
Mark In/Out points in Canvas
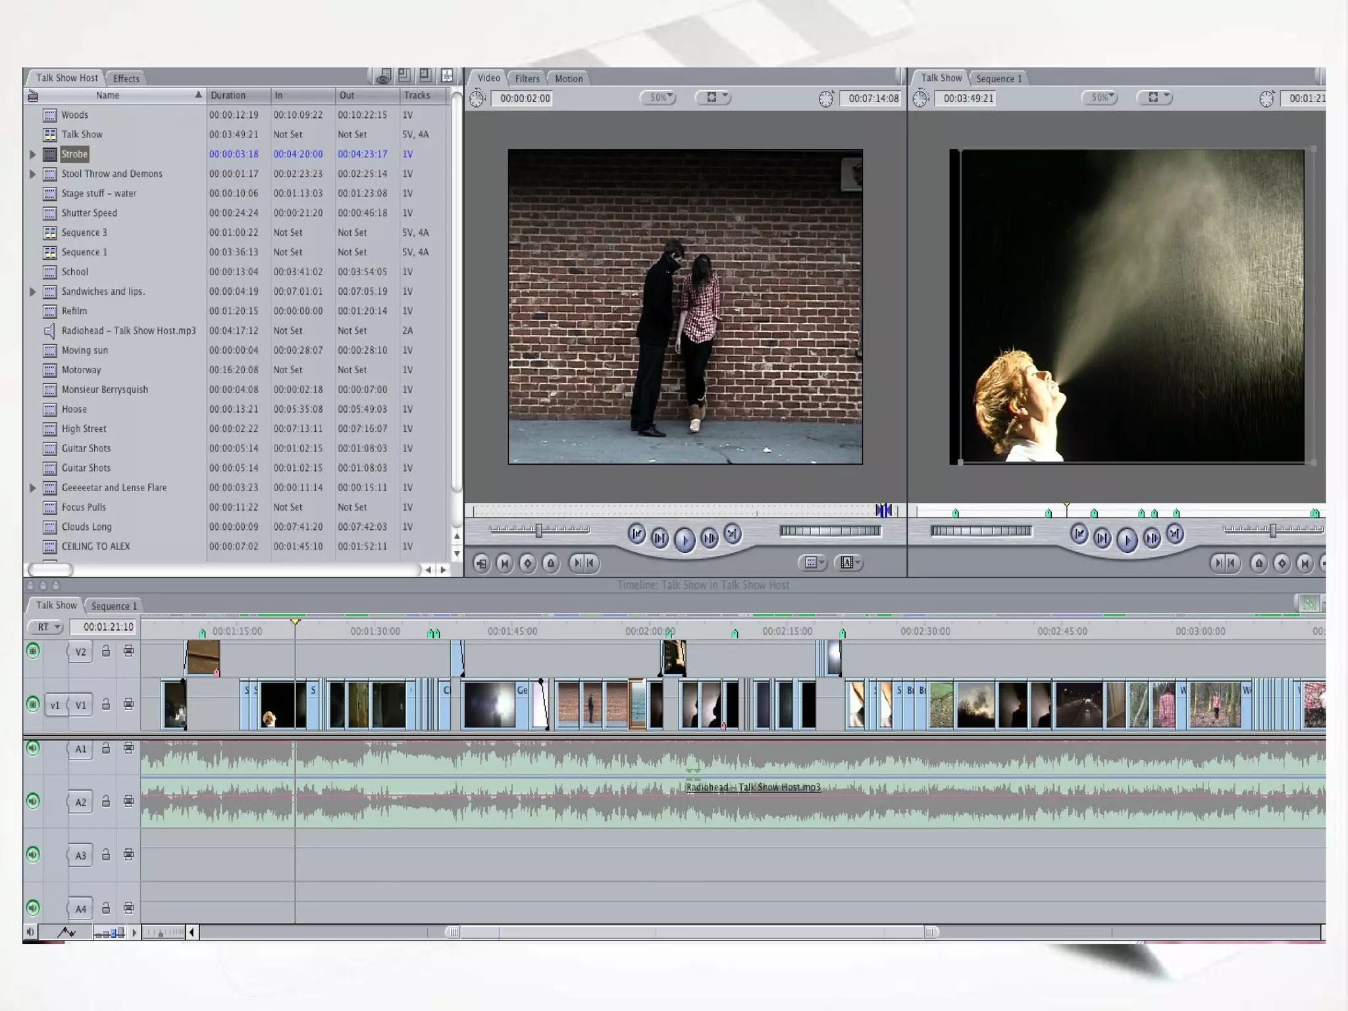(x=1225, y=563)
